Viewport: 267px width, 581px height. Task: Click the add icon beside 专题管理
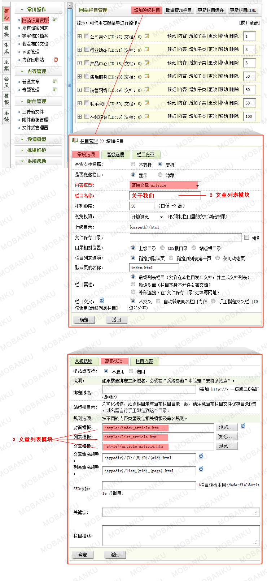tap(55, 89)
